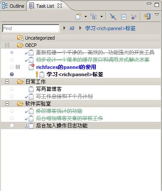Click the Find input field
Screen dimensions: 162x192
(x=31, y=28)
